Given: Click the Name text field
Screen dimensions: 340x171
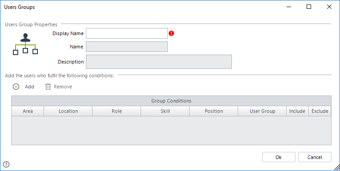Looking at the screenshot, I should pyautogui.click(x=127, y=47).
